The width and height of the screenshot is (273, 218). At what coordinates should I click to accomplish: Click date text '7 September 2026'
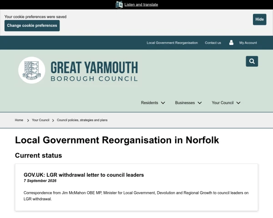tap(40, 181)
